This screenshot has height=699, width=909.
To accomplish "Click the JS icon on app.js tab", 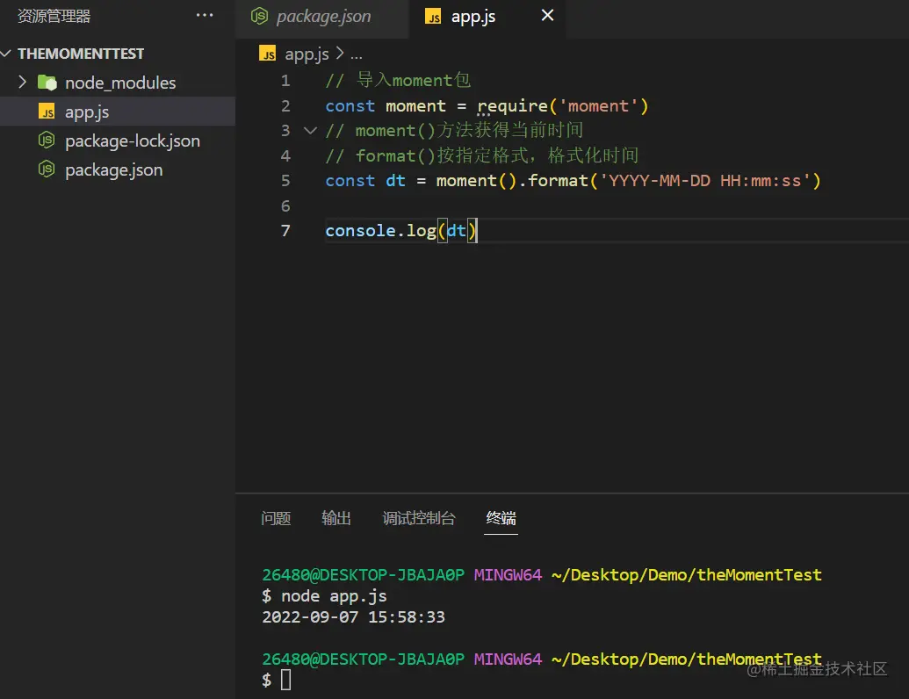I will click(433, 16).
